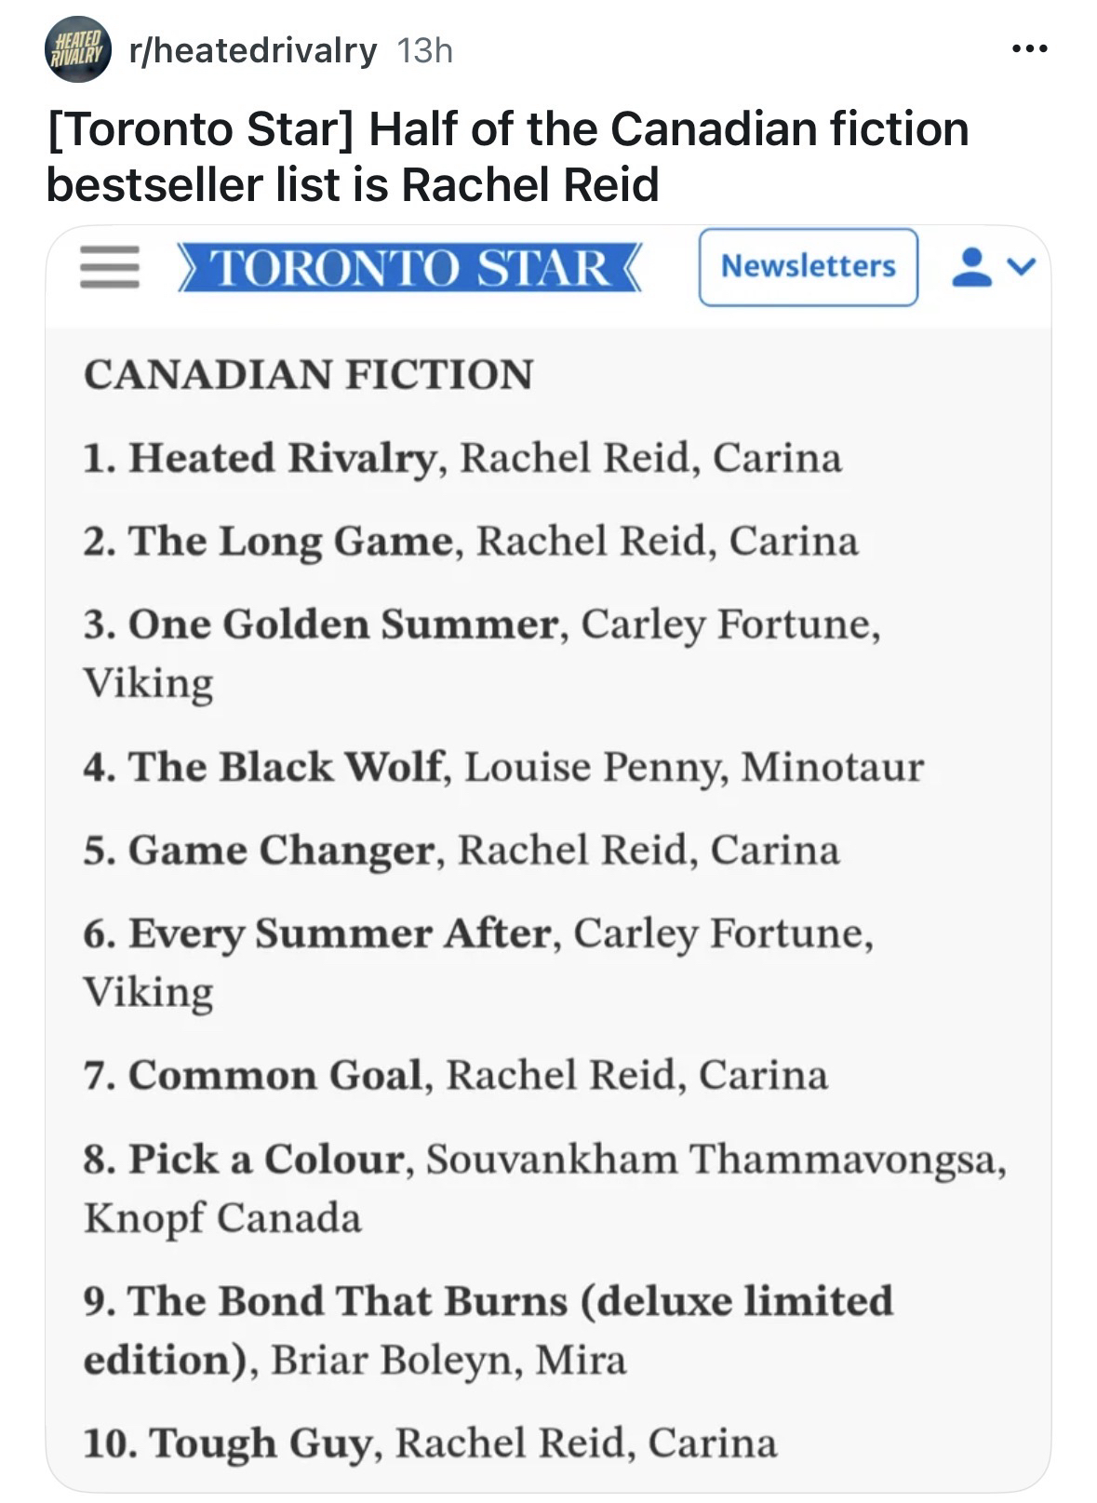Open the Toronto Star hamburger menu
Viewport: 1097px width, 1503px height.
(109, 267)
